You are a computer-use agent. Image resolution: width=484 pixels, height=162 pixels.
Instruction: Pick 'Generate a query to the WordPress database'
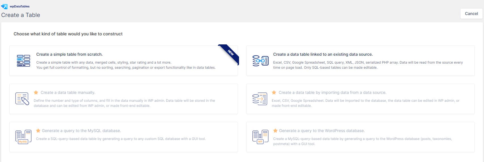(322, 131)
